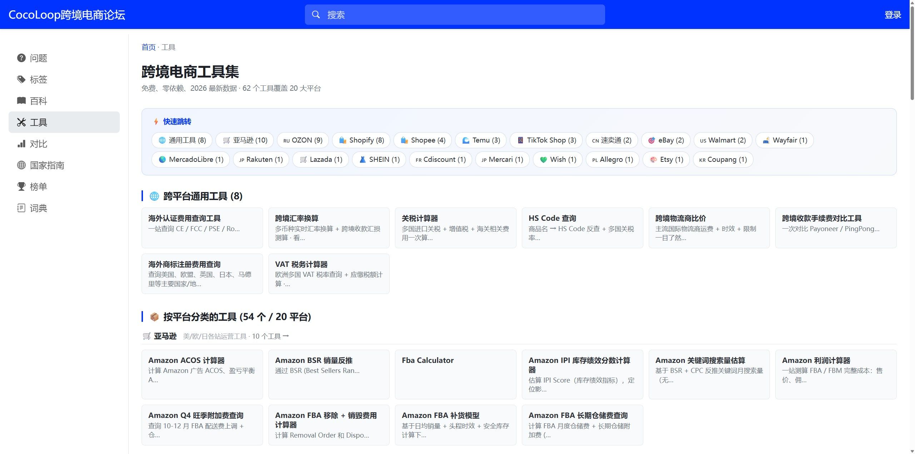Click the green heart icon in Wish chip
The height and width of the screenshot is (454, 915).
(x=543, y=160)
